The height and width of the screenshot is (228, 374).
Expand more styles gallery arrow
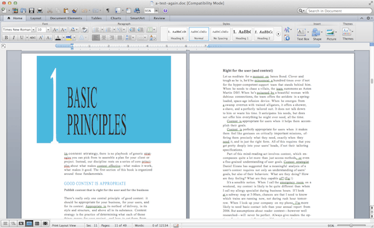(x=278, y=34)
